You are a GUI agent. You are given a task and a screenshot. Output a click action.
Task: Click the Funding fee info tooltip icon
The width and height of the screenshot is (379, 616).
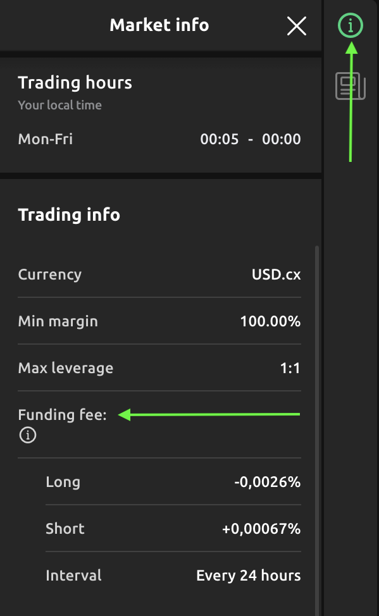point(27,435)
